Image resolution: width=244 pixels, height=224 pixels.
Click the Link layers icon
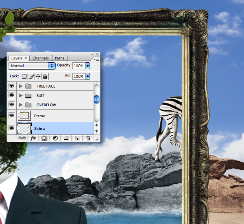22,138
